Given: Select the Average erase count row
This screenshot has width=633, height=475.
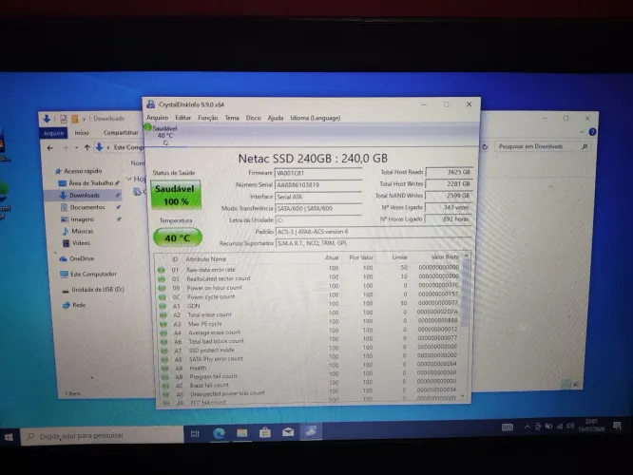Looking at the screenshot, I should pyautogui.click(x=310, y=332).
